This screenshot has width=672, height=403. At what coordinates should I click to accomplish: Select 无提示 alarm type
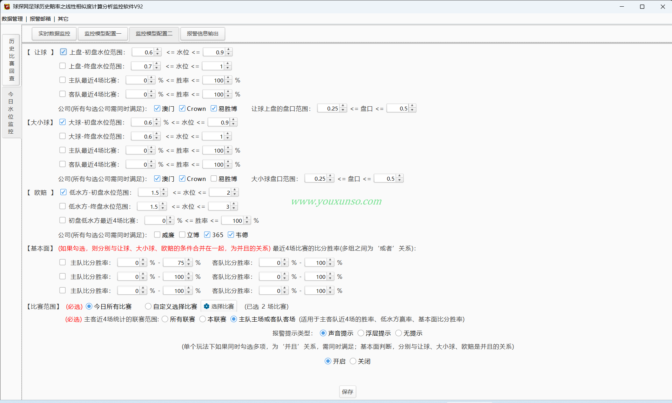(398, 333)
